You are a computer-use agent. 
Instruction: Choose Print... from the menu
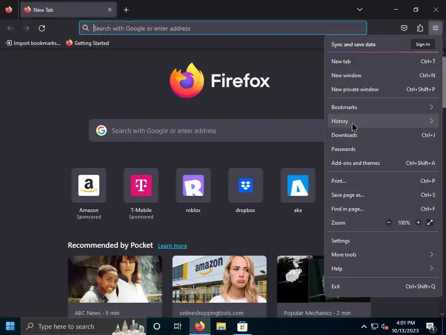click(x=383, y=181)
